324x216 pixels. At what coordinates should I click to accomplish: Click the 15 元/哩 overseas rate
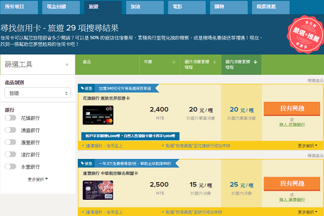coord(201,185)
